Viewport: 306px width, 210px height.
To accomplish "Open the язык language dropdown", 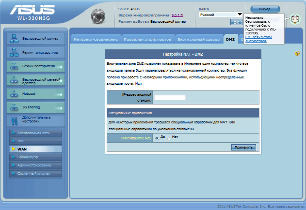I will [x=221, y=15].
